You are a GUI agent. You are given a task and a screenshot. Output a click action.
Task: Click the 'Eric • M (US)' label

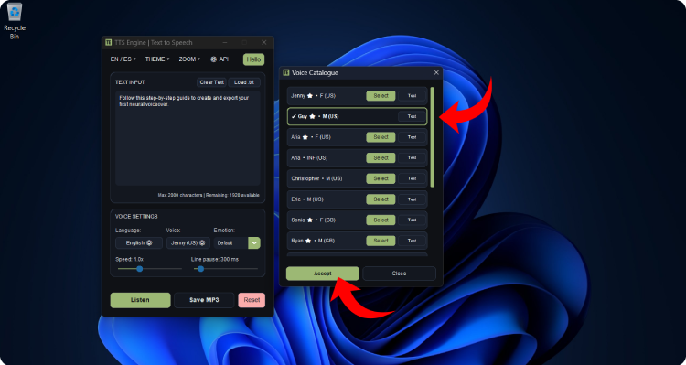(307, 199)
